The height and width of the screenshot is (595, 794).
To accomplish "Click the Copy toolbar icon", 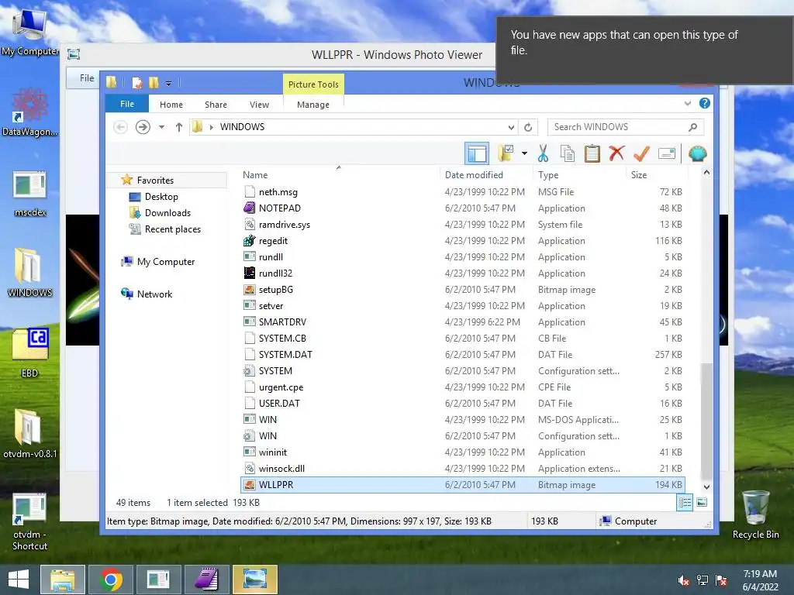I will (567, 153).
